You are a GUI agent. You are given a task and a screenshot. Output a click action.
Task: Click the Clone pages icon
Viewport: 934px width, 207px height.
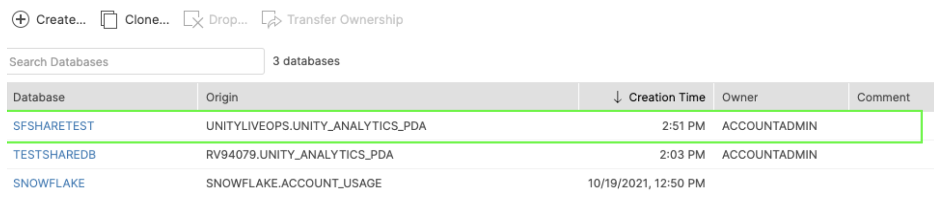(x=109, y=20)
